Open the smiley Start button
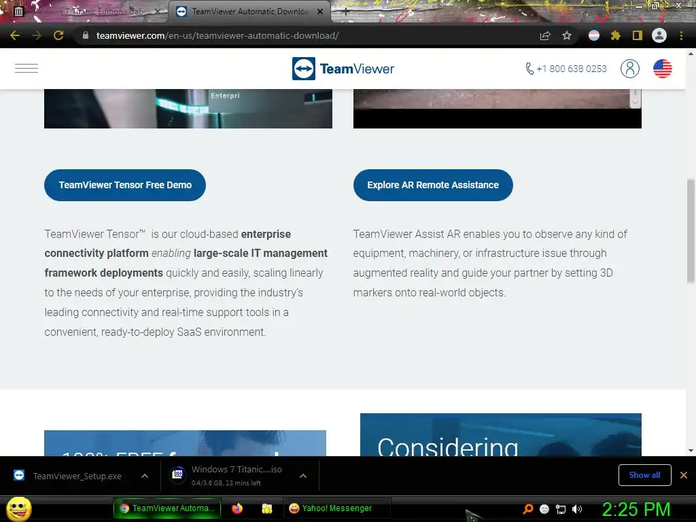This screenshot has width=696, height=522. (18, 508)
